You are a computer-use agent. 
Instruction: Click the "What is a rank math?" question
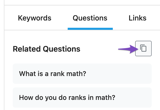(x=52, y=74)
